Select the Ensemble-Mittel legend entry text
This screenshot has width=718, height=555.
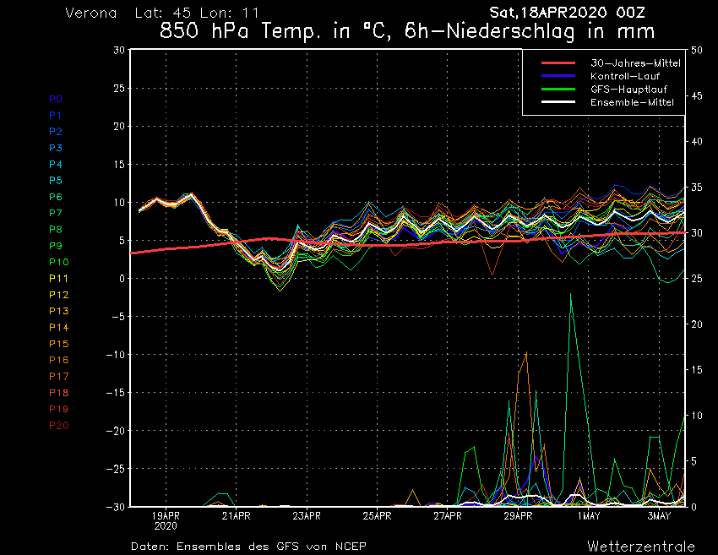(632, 102)
